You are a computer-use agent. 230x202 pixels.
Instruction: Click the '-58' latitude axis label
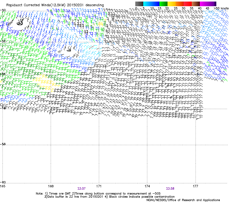pos(3,144)
